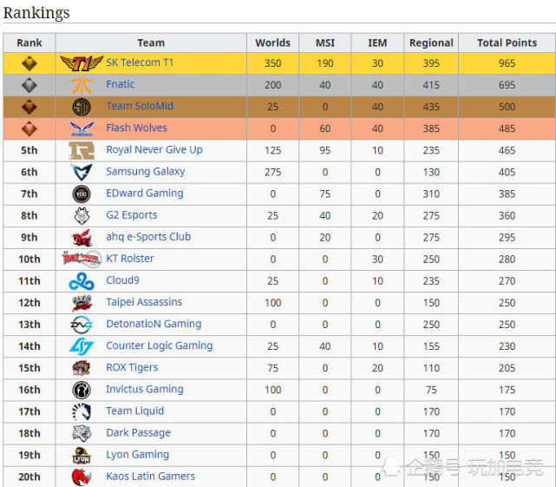Click the Taipei Assassins logo
556x487 pixels.
[x=82, y=303]
